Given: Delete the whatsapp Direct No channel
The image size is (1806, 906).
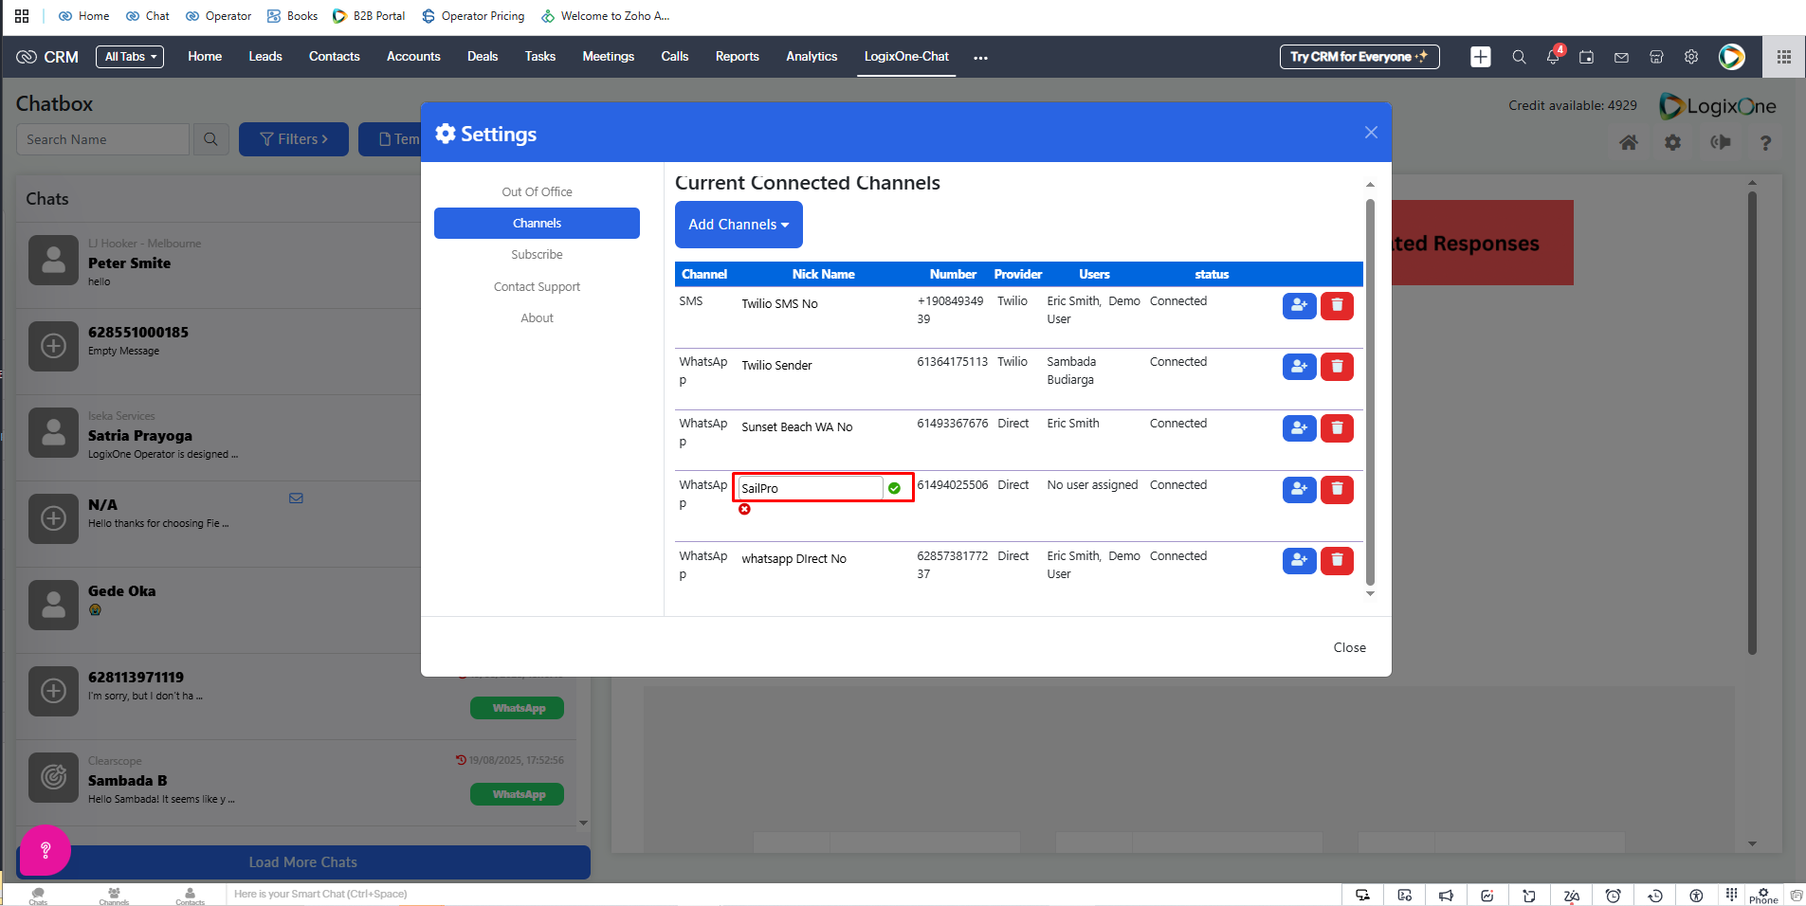Looking at the screenshot, I should [x=1337, y=560].
